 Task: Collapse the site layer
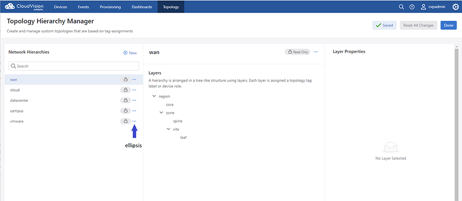coord(168,129)
